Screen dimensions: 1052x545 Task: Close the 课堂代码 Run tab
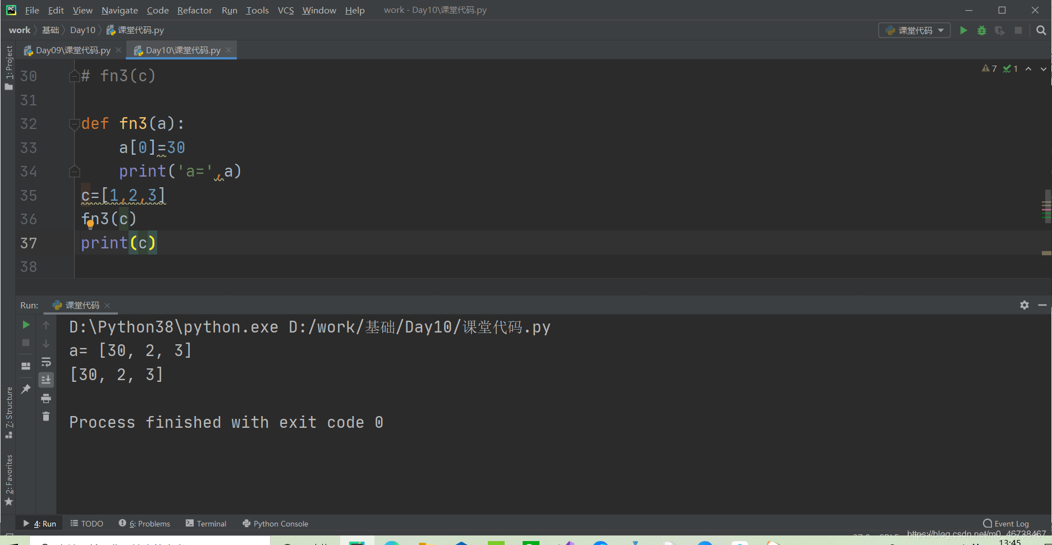[x=107, y=306]
